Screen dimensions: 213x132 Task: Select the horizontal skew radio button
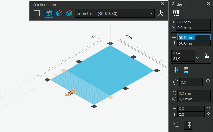[208, 108]
